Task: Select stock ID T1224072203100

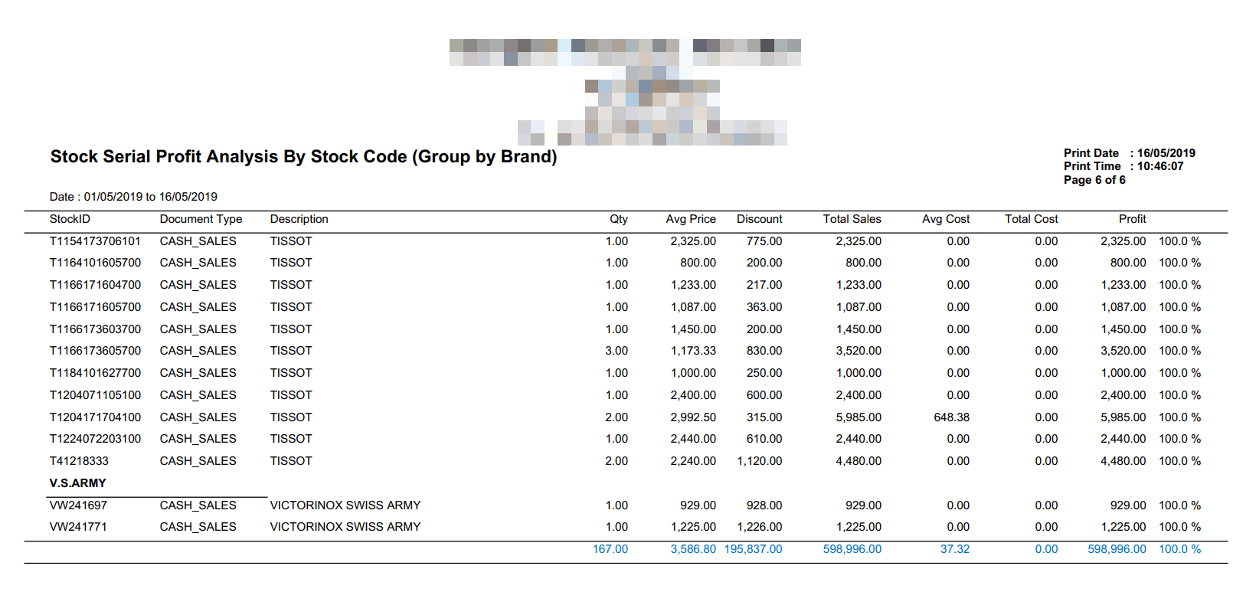Action: point(96,439)
